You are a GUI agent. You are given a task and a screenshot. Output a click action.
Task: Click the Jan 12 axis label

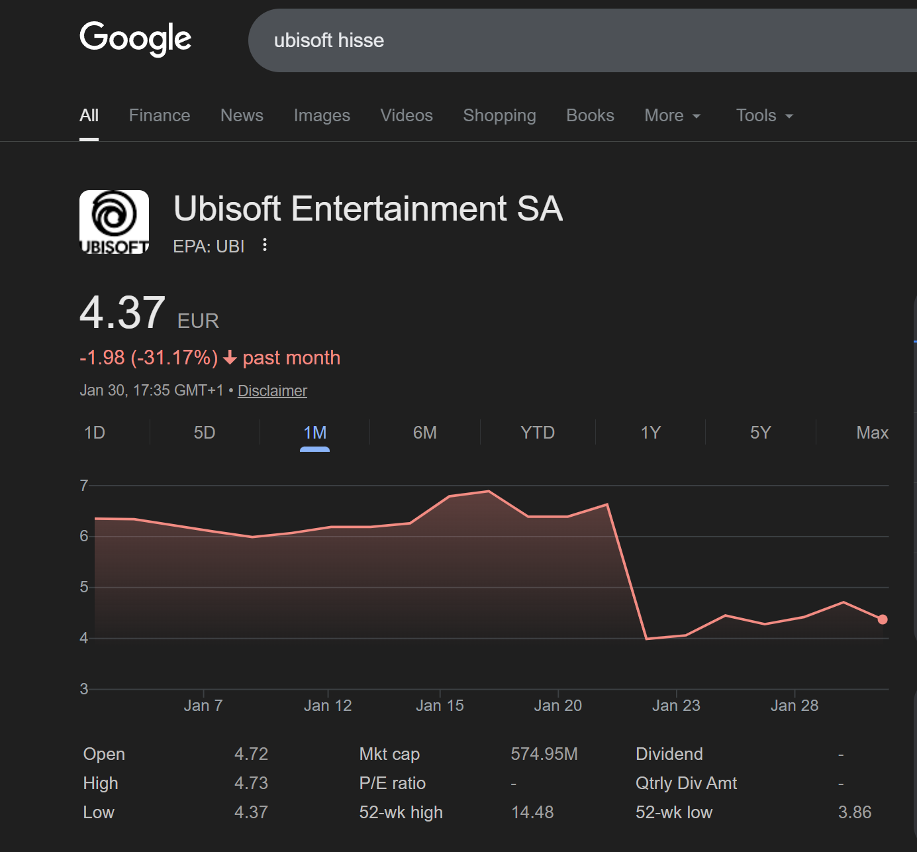click(328, 706)
